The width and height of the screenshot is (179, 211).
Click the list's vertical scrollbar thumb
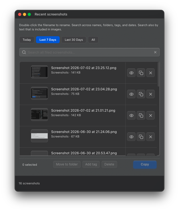[x=158, y=74]
